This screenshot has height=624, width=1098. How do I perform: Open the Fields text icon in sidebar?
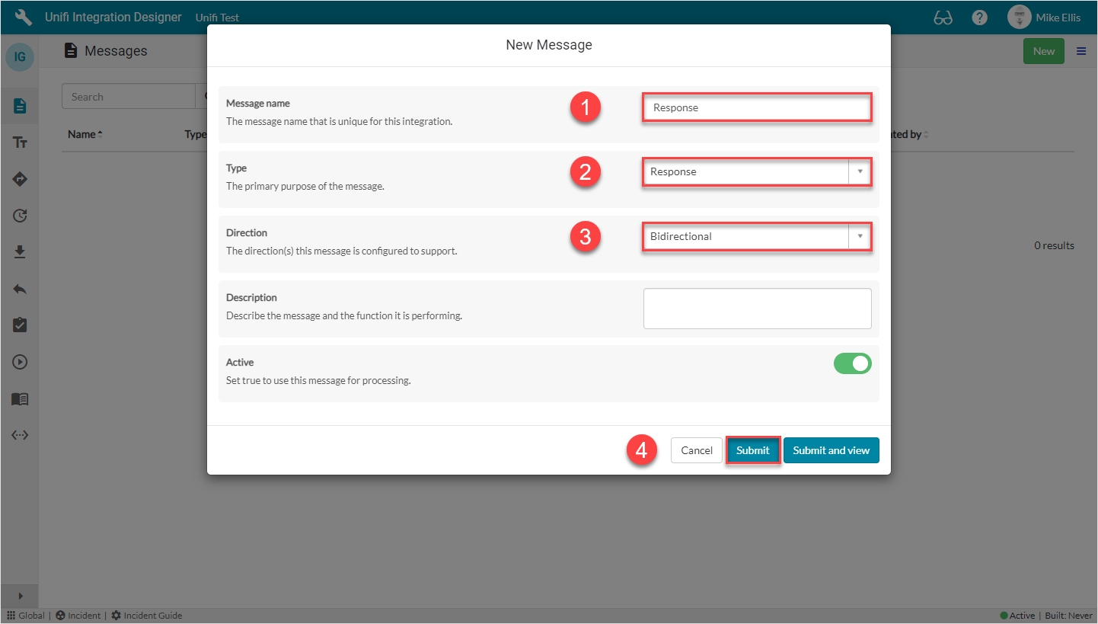tap(20, 142)
